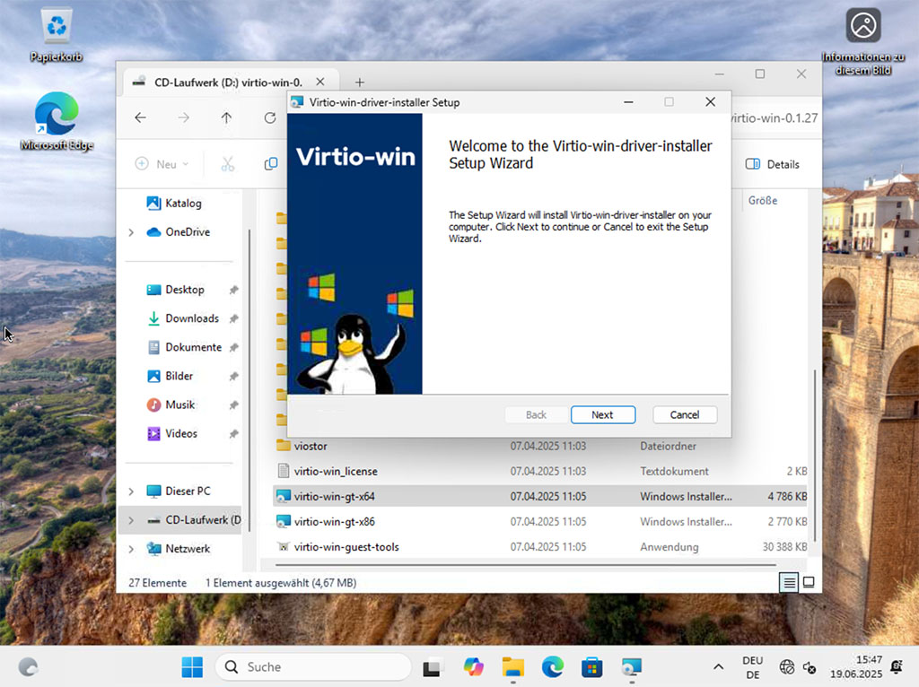This screenshot has height=687, width=919.
Task: Open File Explorer from the taskbar
Action: coord(512,666)
